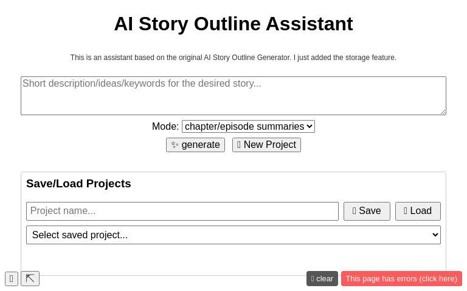Click the icon inside the Load button
Screen dimensions: 467x291
point(406,211)
